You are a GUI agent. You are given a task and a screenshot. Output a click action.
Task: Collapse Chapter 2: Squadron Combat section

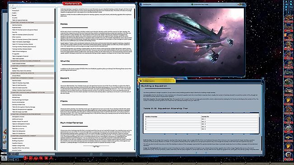(32, 136)
